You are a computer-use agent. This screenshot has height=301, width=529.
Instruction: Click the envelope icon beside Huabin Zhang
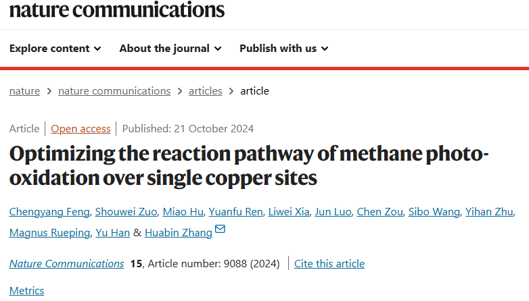220,229
